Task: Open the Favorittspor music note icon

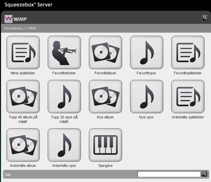Action: (x=147, y=52)
